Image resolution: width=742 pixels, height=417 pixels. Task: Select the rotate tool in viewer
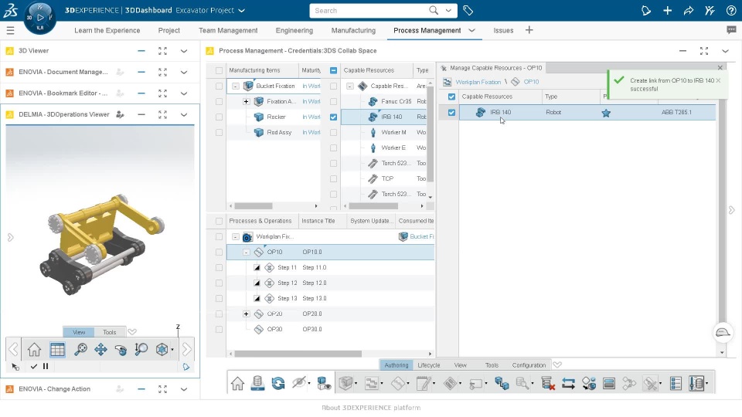point(121,349)
